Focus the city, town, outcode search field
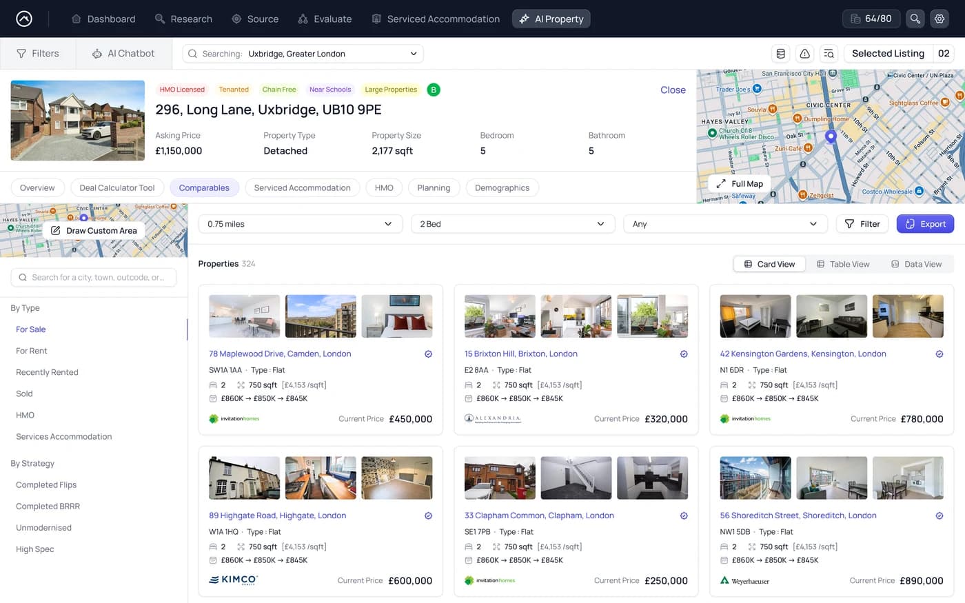The image size is (965, 603). [x=94, y=277]
